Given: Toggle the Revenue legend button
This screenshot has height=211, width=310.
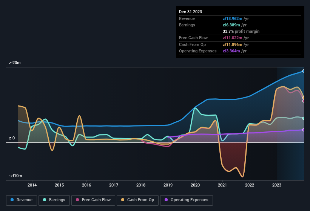Looking at the screenshot, I should click(22, 200).
